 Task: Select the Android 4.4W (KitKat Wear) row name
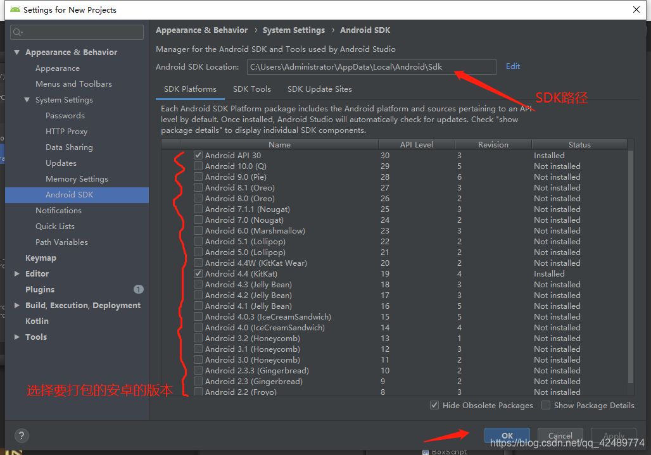click(256, 263)
